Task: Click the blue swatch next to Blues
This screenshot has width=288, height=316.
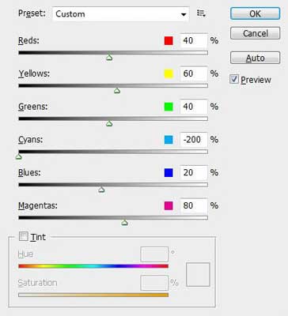Action: (169, 173)
